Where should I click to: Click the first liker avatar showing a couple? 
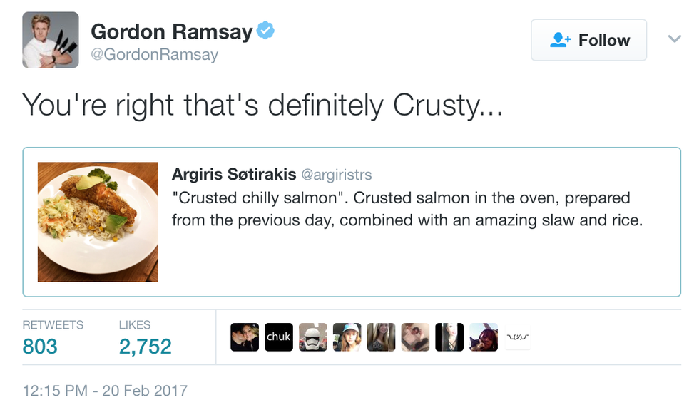245,337
